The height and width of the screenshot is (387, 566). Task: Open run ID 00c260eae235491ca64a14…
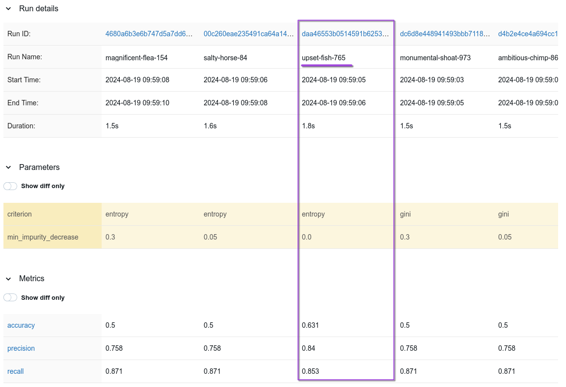[248, 34]
